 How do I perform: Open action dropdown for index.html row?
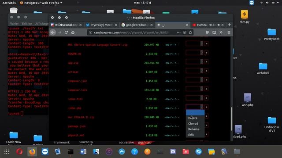point(194,98)
